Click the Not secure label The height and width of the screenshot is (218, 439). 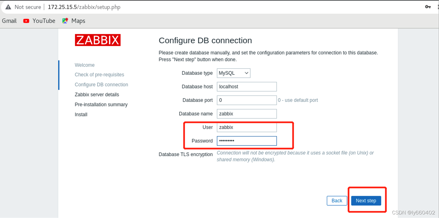[x=28, y=7]
